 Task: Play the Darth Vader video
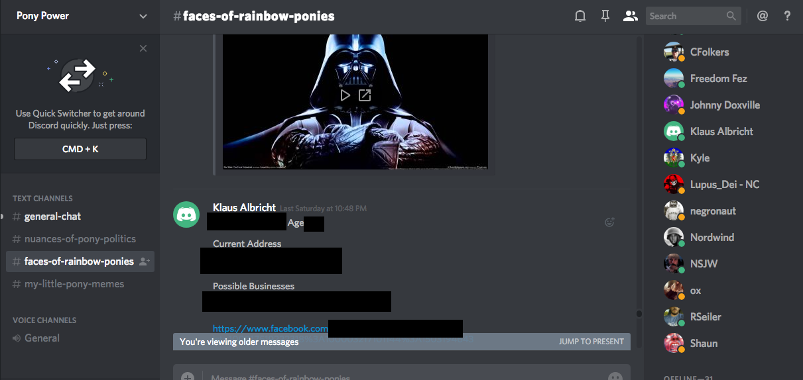tap(345, 95)
